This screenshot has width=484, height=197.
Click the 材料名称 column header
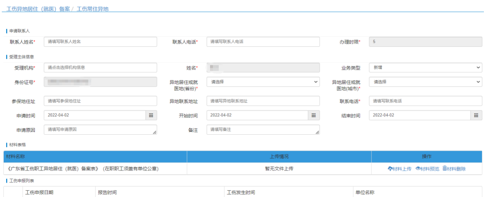(x=95, y=156)
